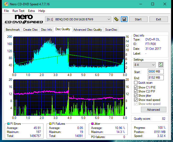The height and width of the screenshot is (142, 173).
Task: Click the Start button
Action: 138,19
